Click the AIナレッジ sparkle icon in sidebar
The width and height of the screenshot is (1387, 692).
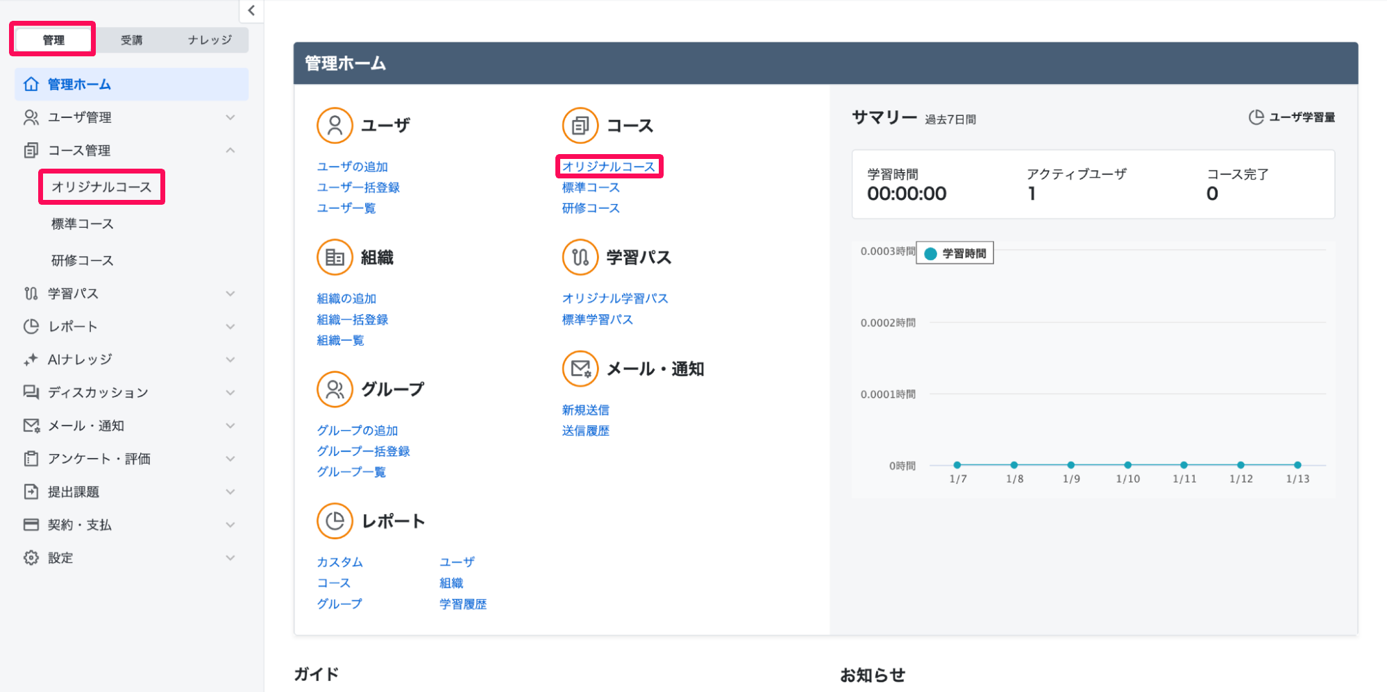pyautogui.click(x=31, y=360)
